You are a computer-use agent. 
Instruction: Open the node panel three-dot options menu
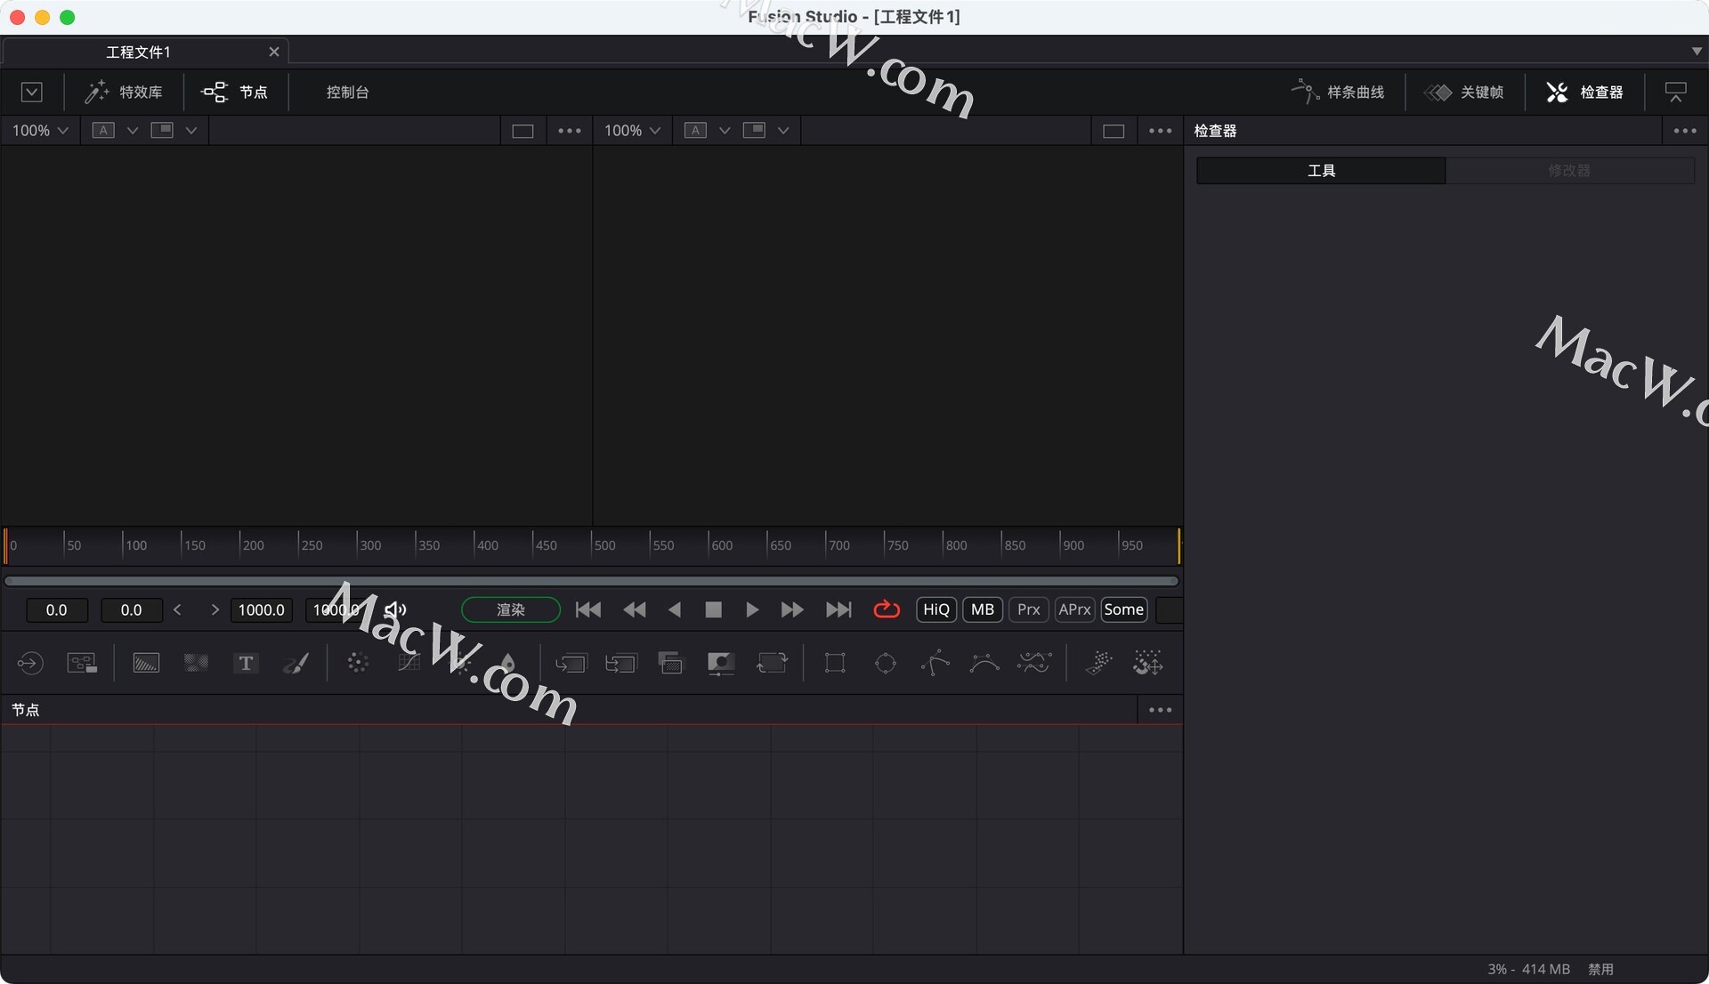coord(1160,710)
